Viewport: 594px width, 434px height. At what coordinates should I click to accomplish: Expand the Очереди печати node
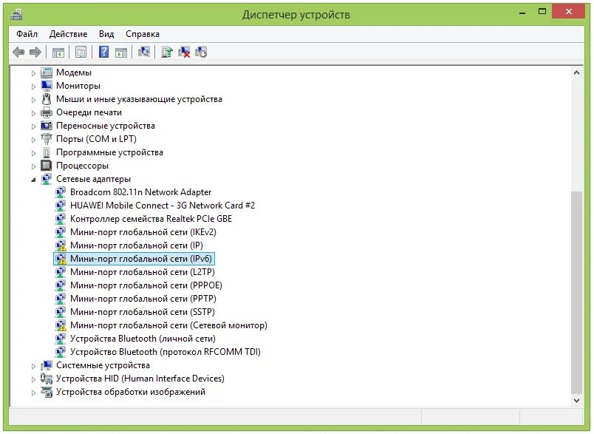pyautogui.click(x=33, y=113)
